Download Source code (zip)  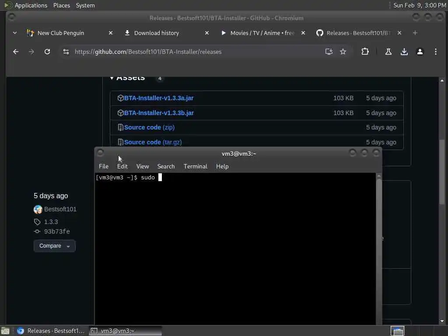[149, 127]
